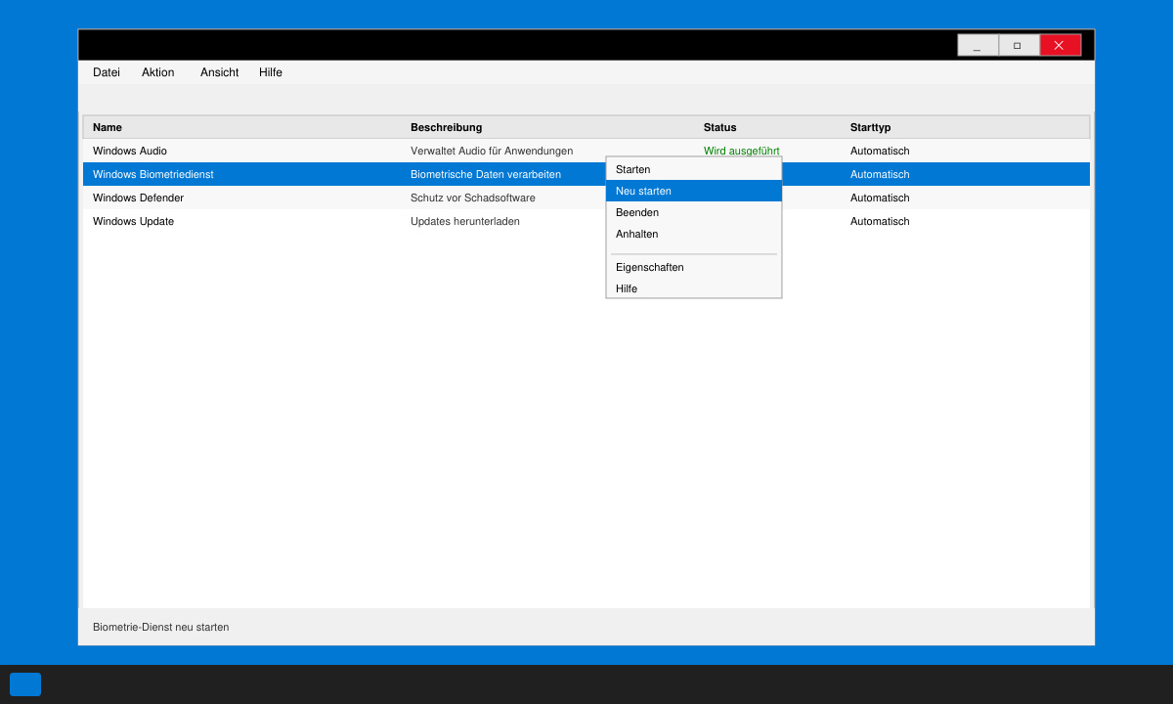Sort by the Beschreibung column header
This screenshot has height=704, width=1173.
click(446, 127)
